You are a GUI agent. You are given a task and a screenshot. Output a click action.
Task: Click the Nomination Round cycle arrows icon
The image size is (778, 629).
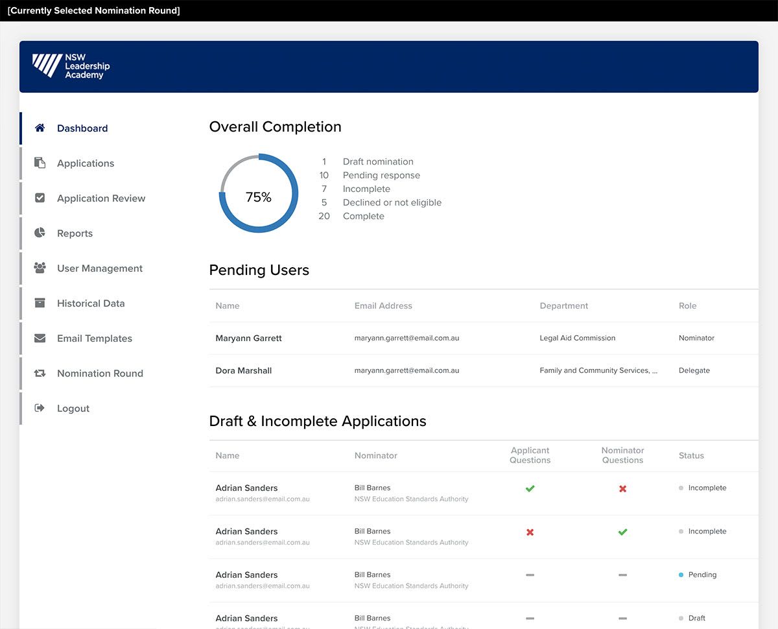(40, 373)
